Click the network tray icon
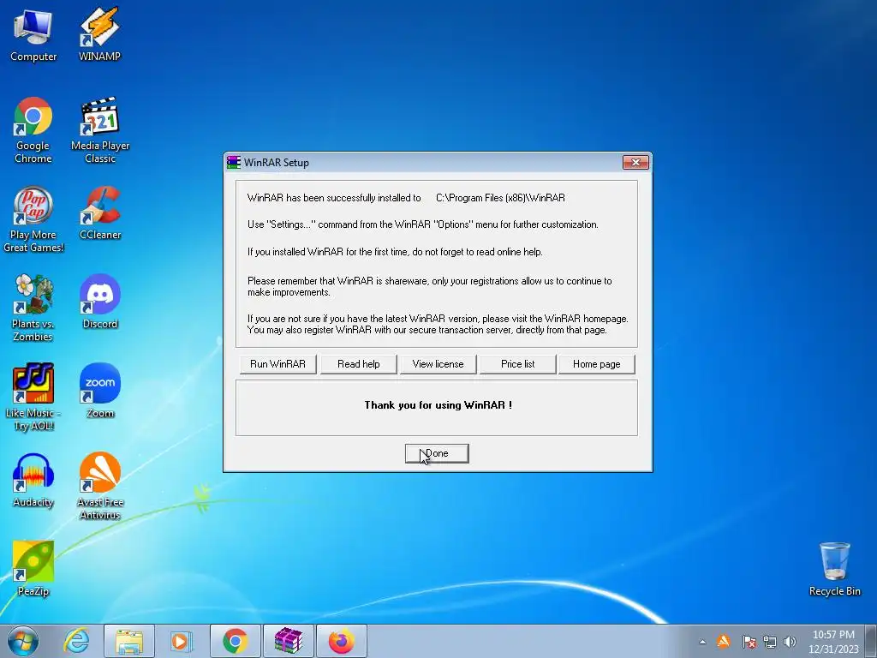The width and height of the screenshot is (877, 658). pos(770,642)
